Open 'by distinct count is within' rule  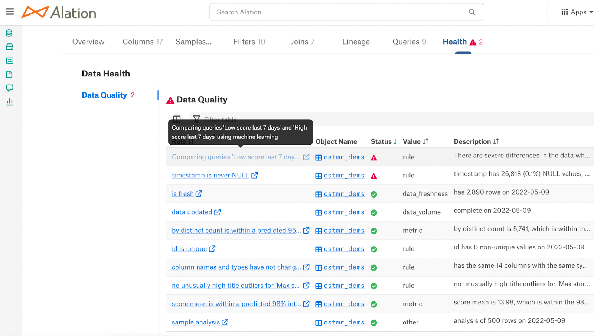pyautogui.click(x=236, y=230)
